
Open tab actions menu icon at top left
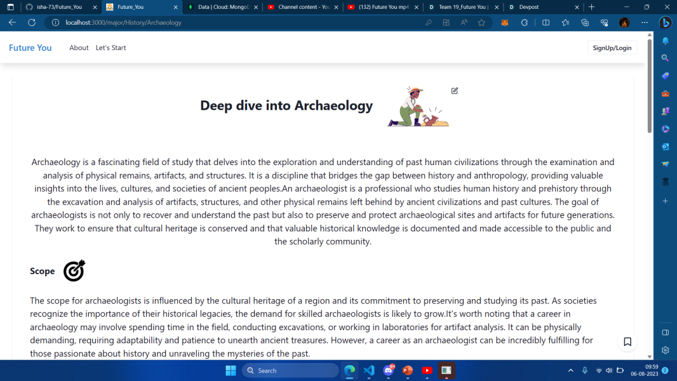coord(10,7)
